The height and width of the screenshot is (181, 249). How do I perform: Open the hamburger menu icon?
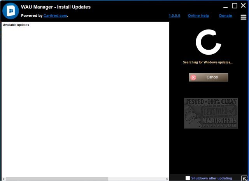tap(243, 17)
